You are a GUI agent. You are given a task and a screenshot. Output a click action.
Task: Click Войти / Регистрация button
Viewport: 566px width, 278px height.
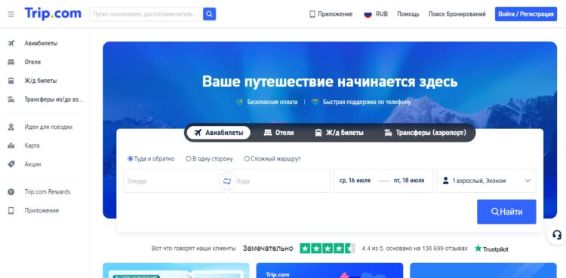tap(525, 14)
